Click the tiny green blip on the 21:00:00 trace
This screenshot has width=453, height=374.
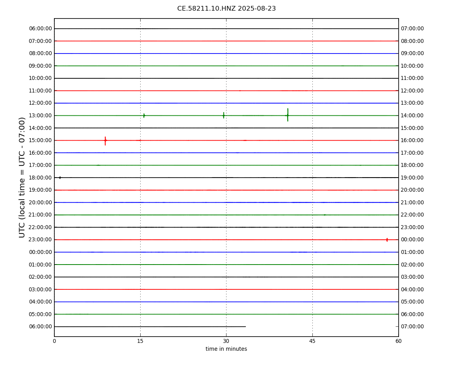pos(325,215)
